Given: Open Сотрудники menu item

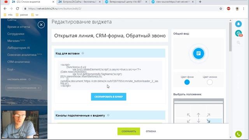Looking at the screenshot, I should tap(16, 34).
